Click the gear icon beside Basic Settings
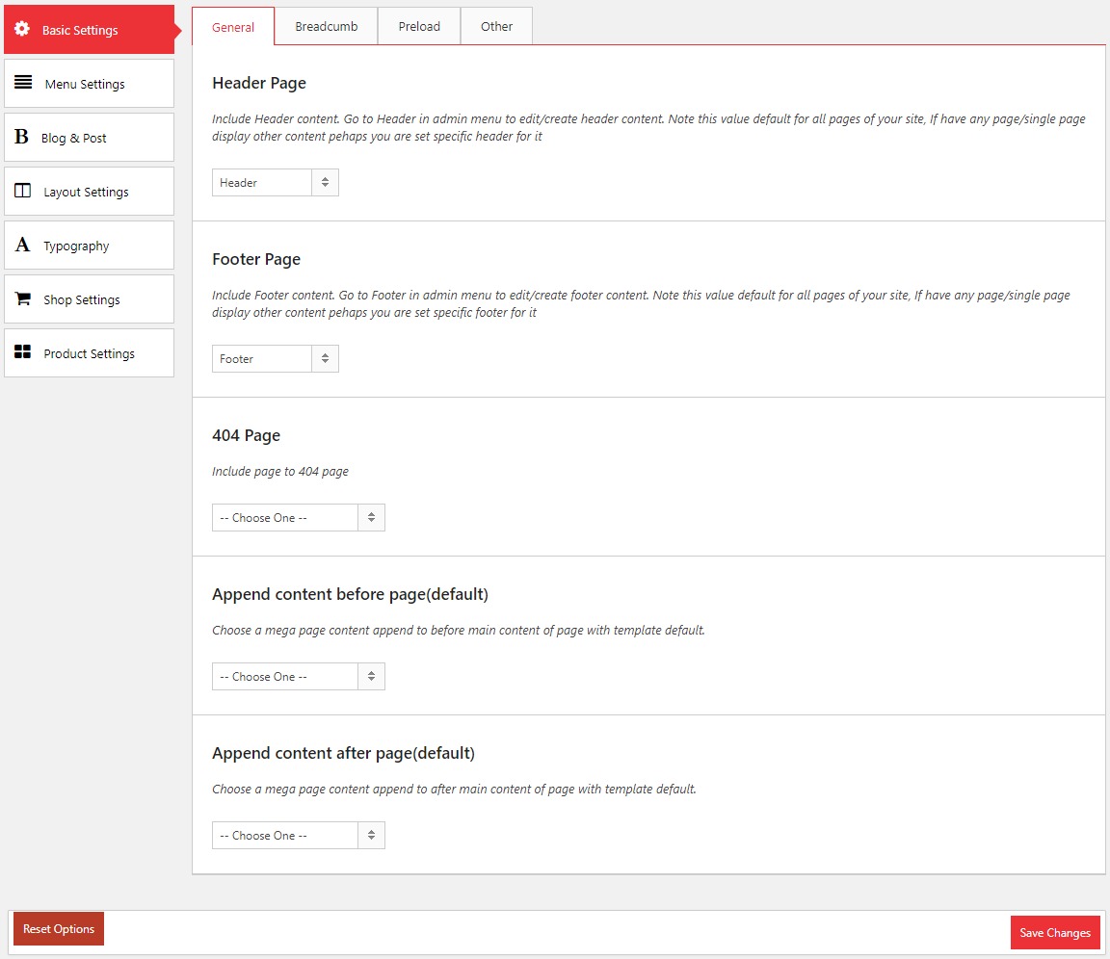The image size is (1110, 959). click(22, 30)
